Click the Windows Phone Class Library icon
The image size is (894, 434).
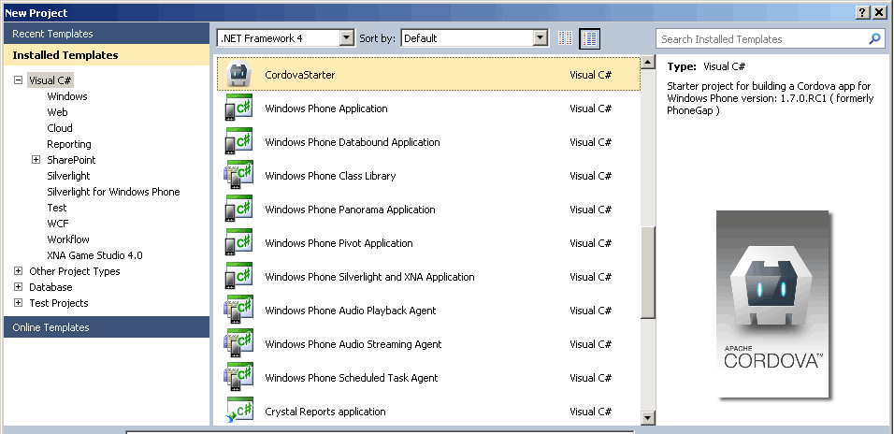click(x=238, y=176)
